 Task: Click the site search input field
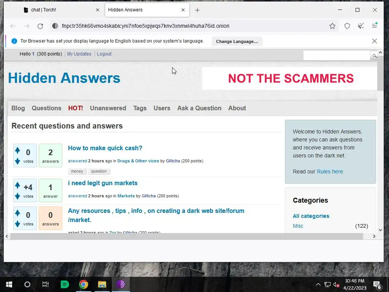point(337,56)
